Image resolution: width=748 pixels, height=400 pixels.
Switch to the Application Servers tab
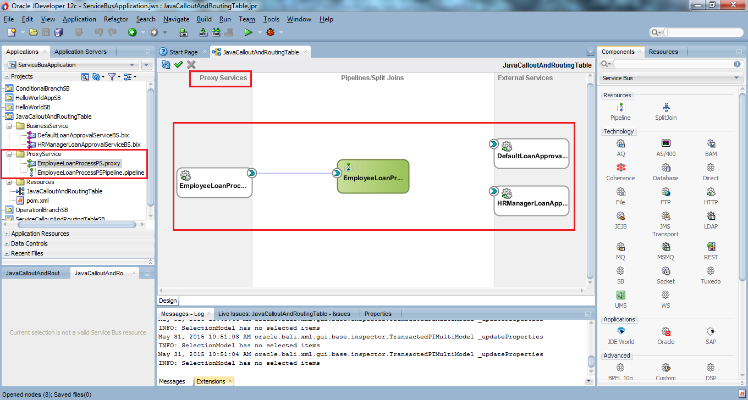[x=81, y=52]
